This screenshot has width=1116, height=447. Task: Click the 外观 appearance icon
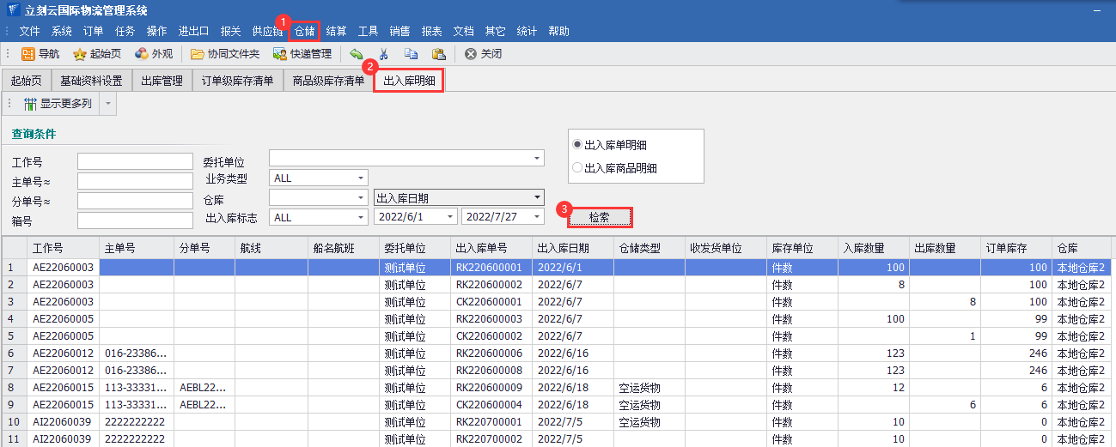[142, 54]
